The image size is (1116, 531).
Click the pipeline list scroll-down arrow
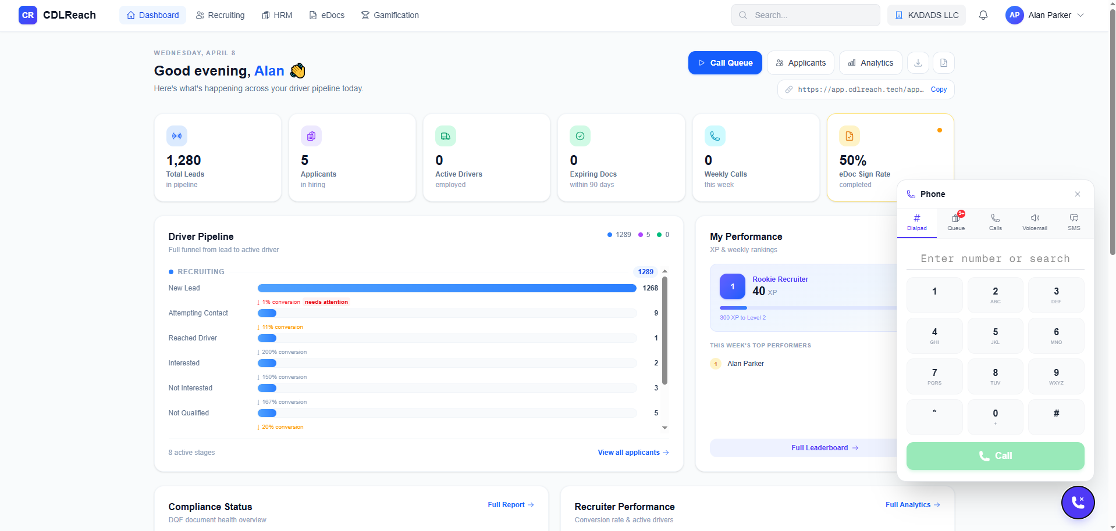pos(664,428)
